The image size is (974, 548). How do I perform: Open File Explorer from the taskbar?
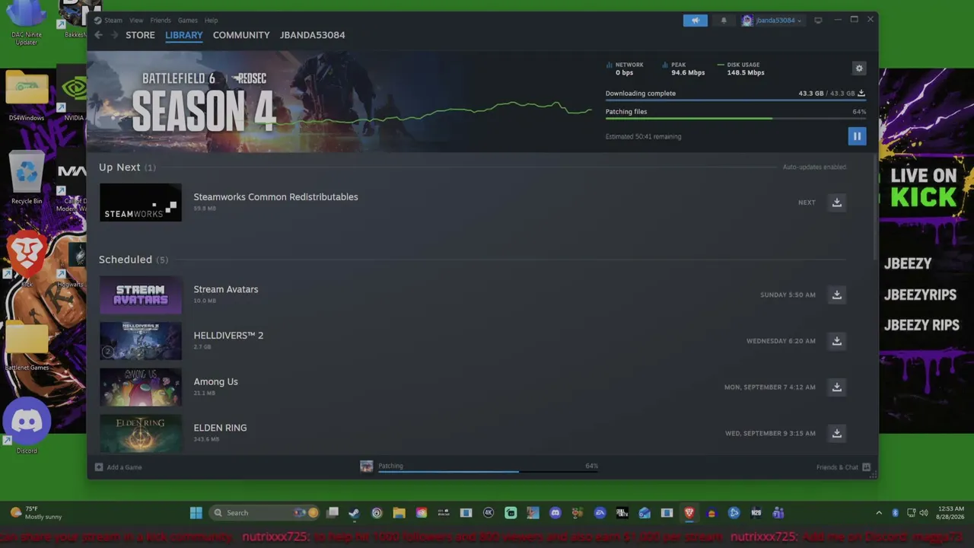coord(399,513)
